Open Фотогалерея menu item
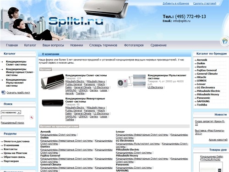 coord(134,45)
